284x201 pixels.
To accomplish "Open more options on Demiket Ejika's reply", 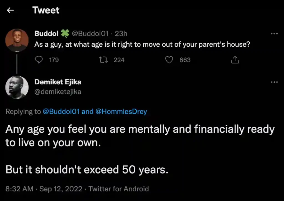I will (274, 82).
